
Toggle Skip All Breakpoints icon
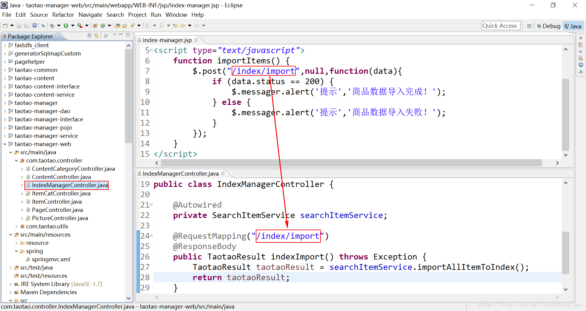43,26
